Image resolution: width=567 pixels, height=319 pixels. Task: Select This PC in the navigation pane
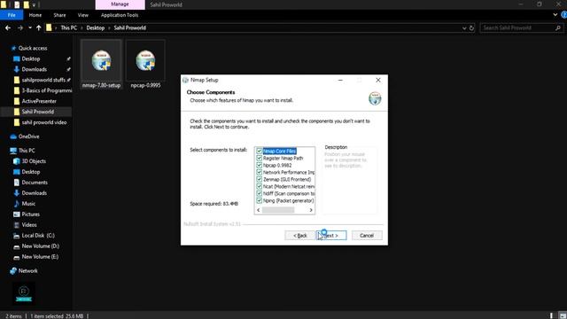[27, 151]
